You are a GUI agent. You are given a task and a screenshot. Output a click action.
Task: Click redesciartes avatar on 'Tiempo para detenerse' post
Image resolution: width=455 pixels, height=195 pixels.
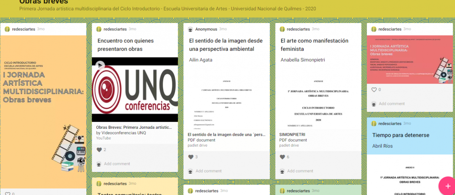click(374, 124)
